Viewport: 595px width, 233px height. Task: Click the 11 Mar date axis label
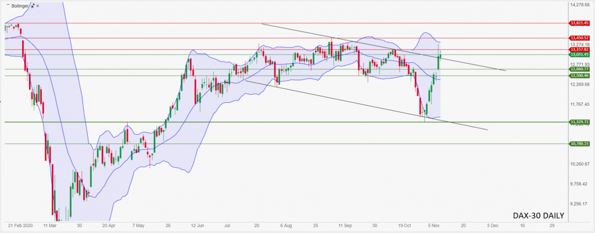(x=51, y=225)
